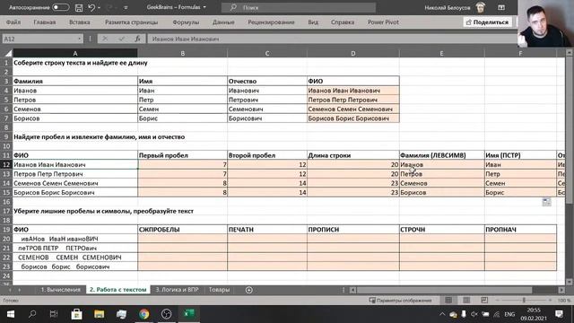Open the Windows Start menu
Image resolution: width=574 pixels, height=323 pixels.
tap(10, 314)
